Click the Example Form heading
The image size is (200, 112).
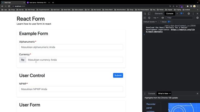pos(33,34)
